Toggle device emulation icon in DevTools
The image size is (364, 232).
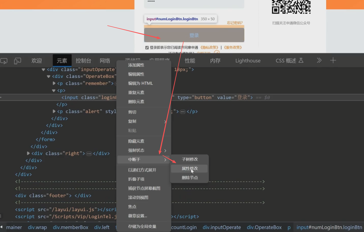coord(17,61)
